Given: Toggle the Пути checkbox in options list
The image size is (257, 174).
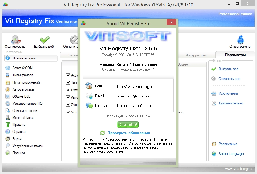Looking at the screenshot, I should [68, 90].
